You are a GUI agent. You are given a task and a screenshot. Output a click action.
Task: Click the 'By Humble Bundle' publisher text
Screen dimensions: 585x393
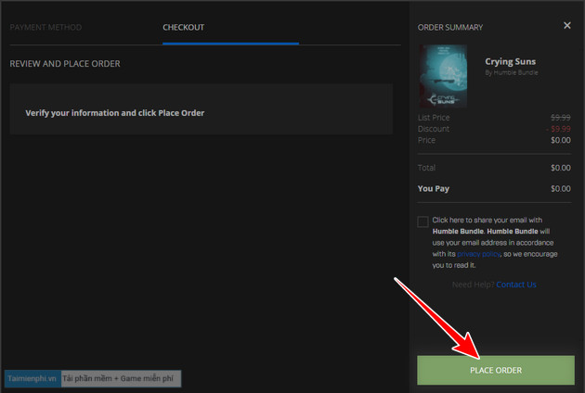tap(511, 72)
